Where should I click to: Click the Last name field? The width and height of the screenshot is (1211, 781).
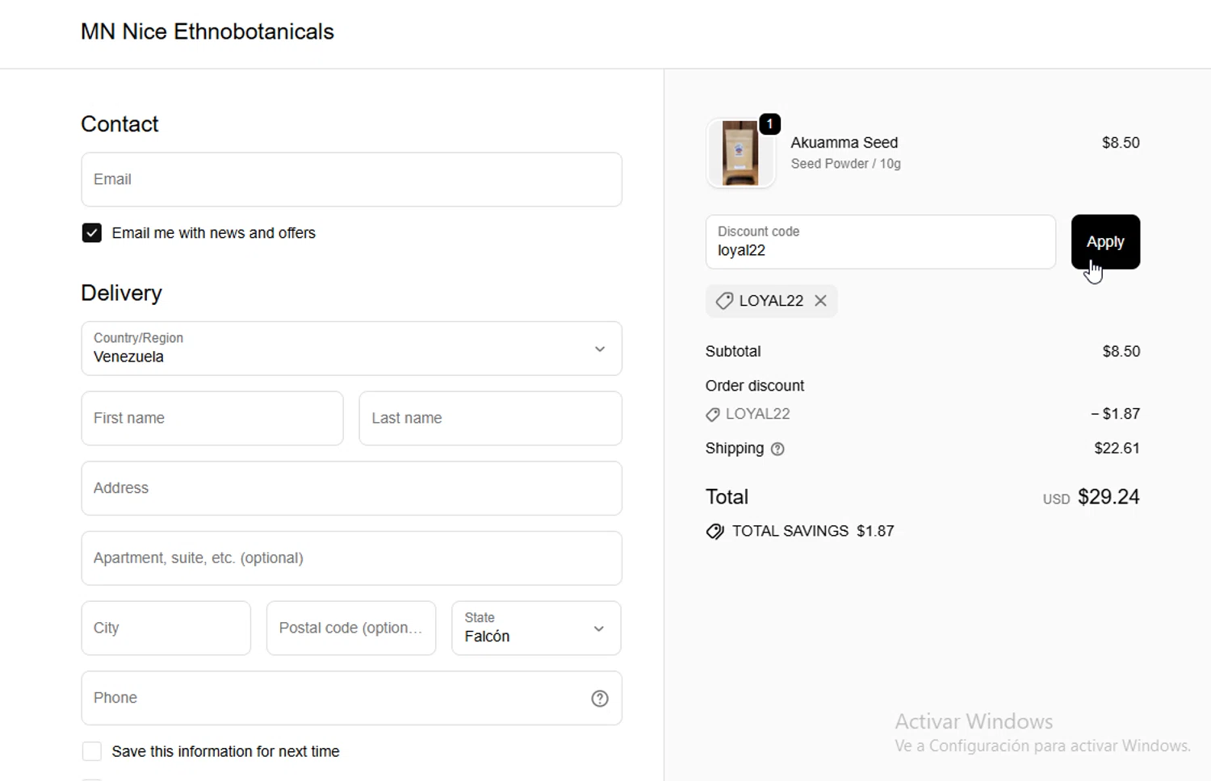point(490,418)
